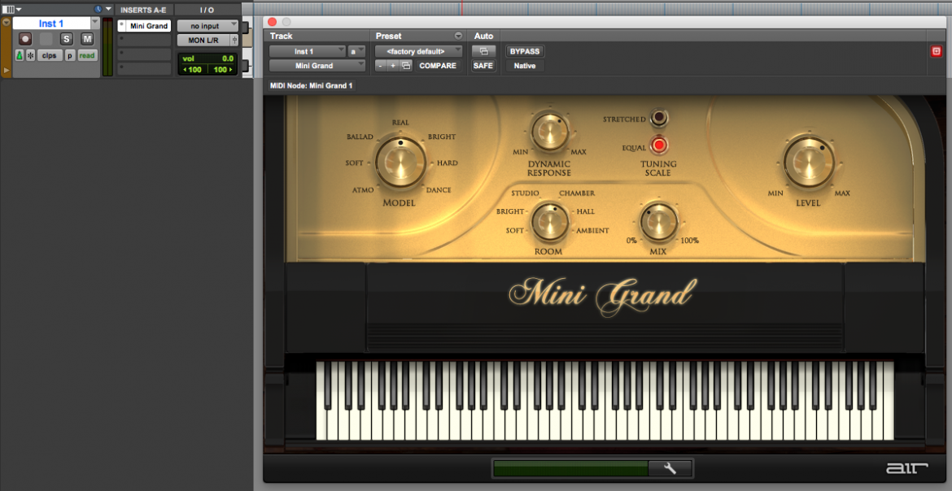Click the I/O column header
This screenshot has height=491, width=952.
(x=206, y=9)
